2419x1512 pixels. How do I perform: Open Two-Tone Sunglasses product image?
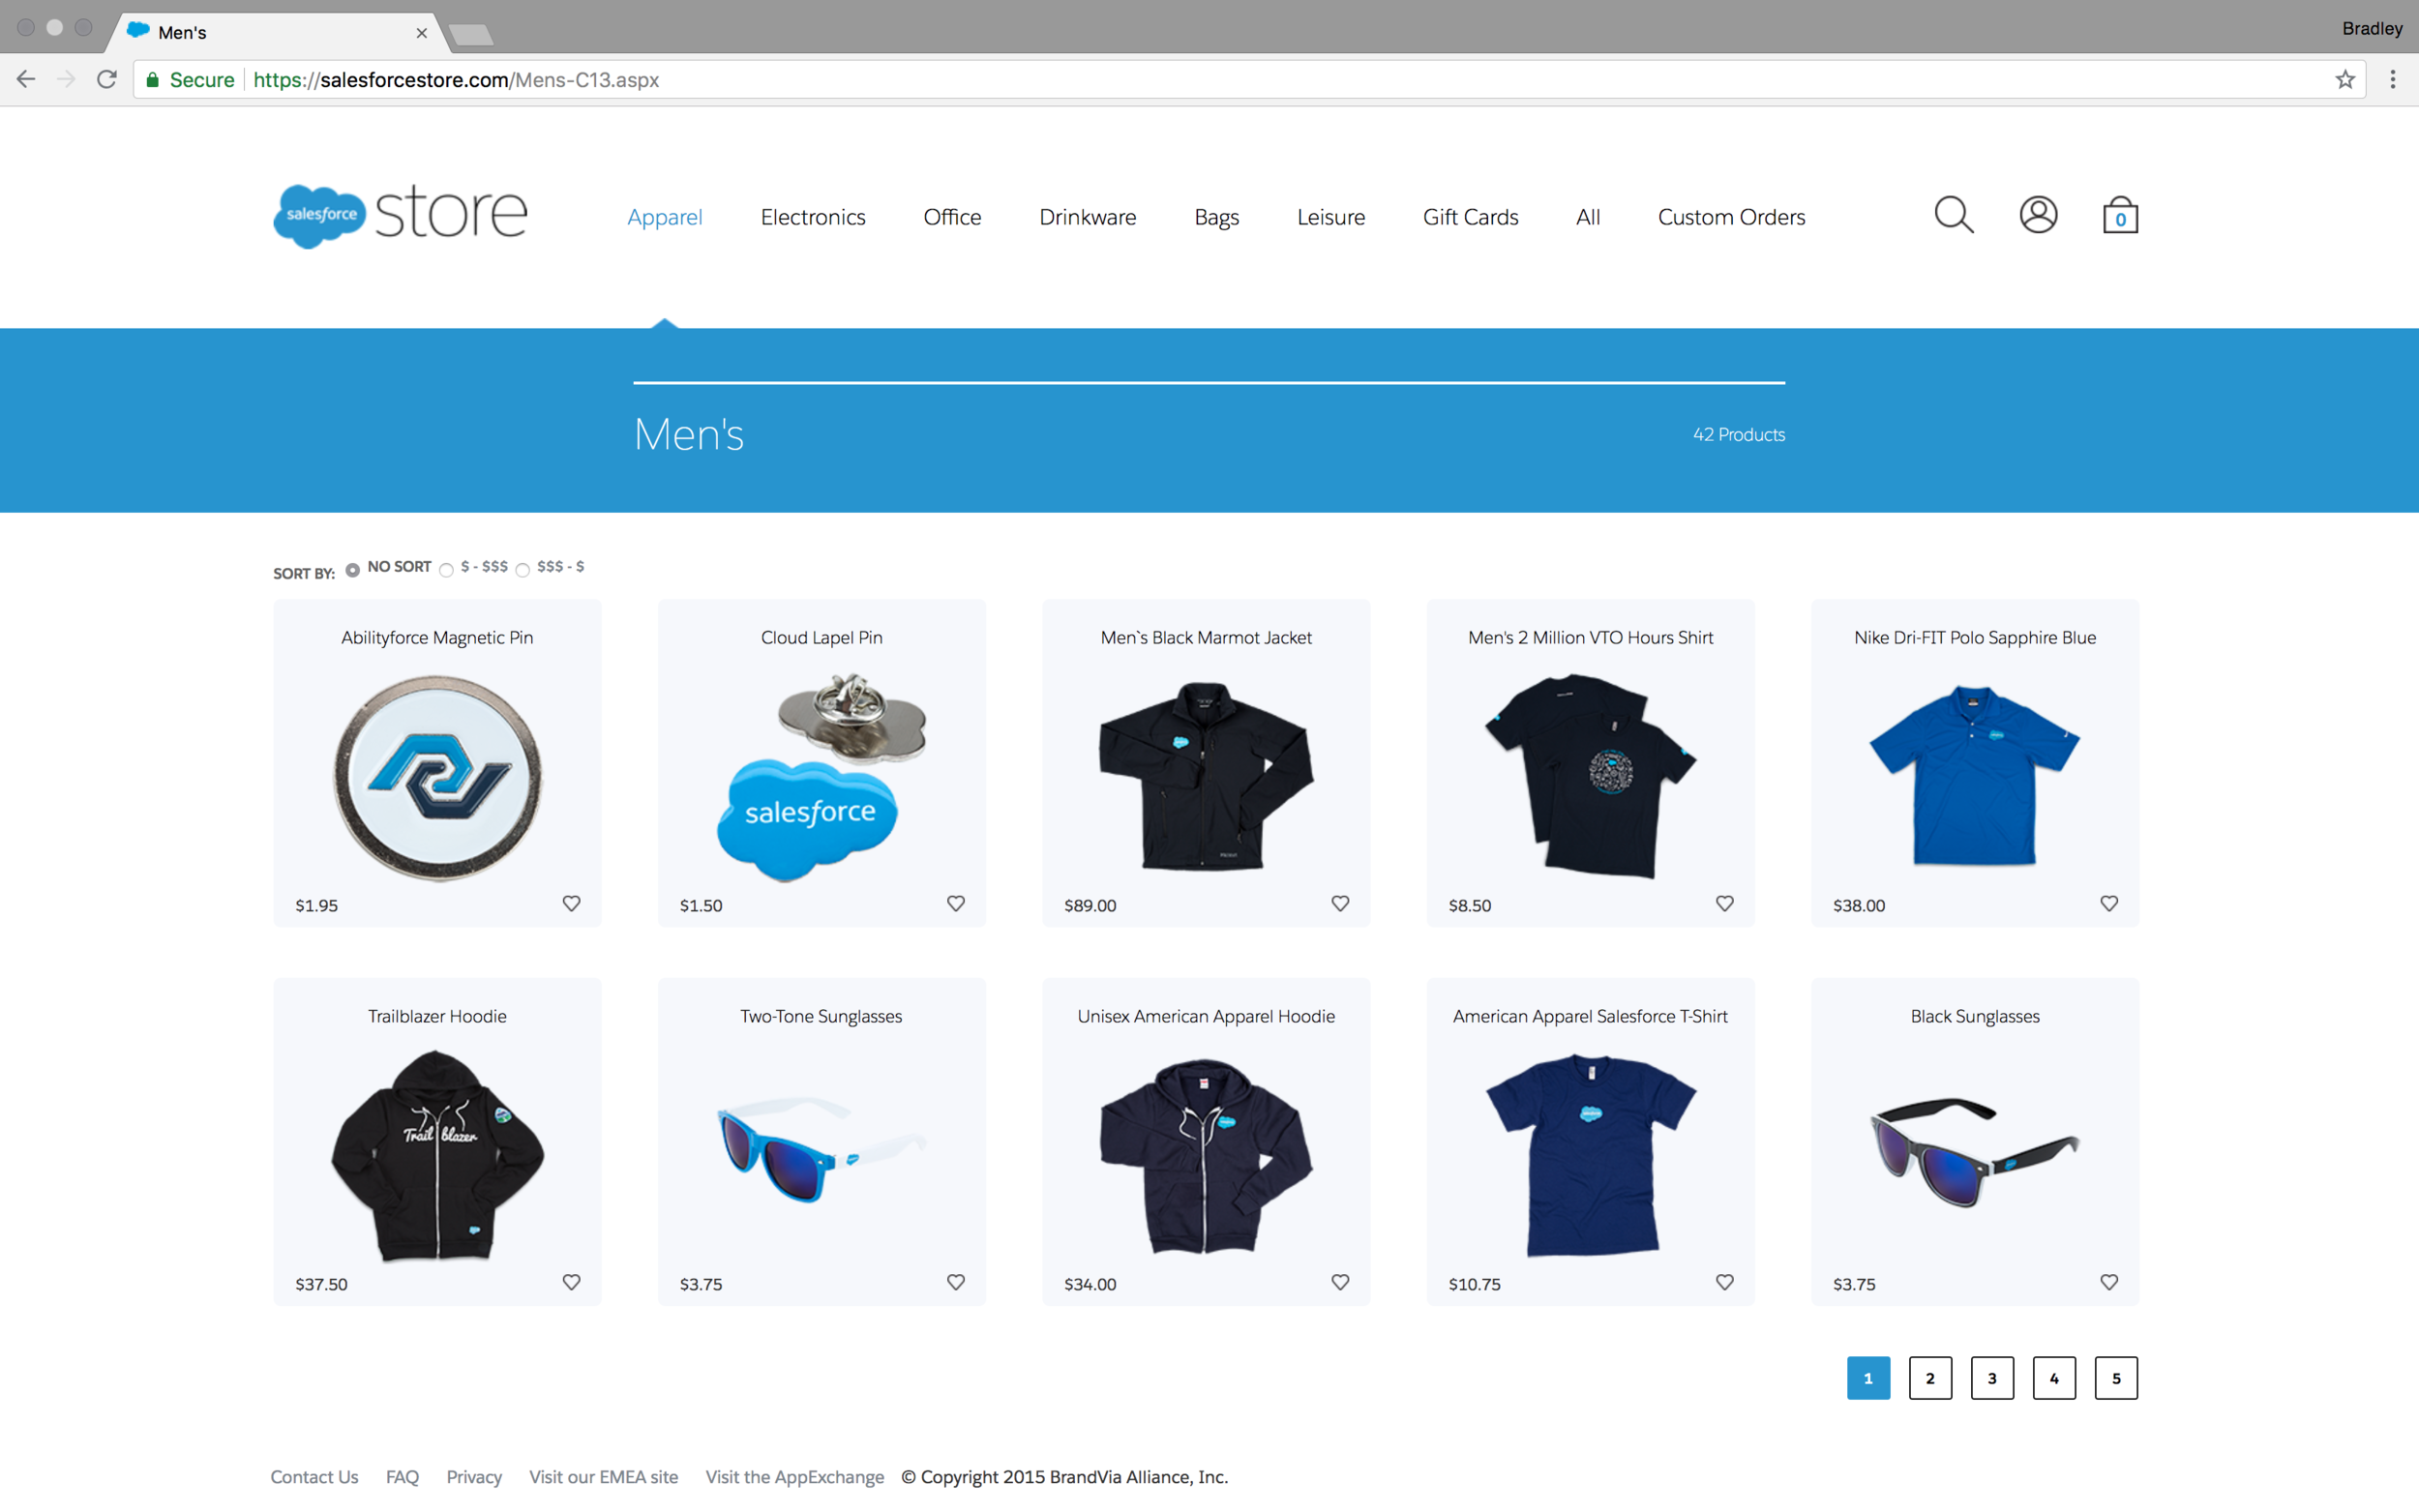click(822, 1149)
